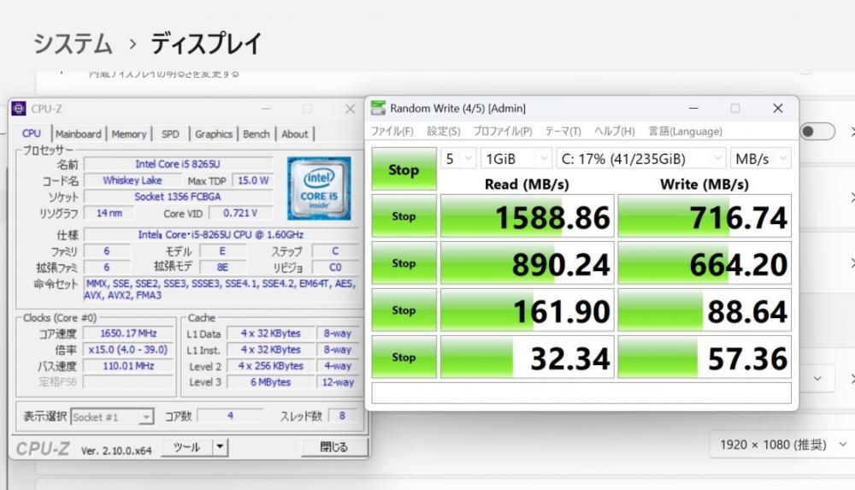Select the CPU tab in CPU-Z

click(31, 133)
